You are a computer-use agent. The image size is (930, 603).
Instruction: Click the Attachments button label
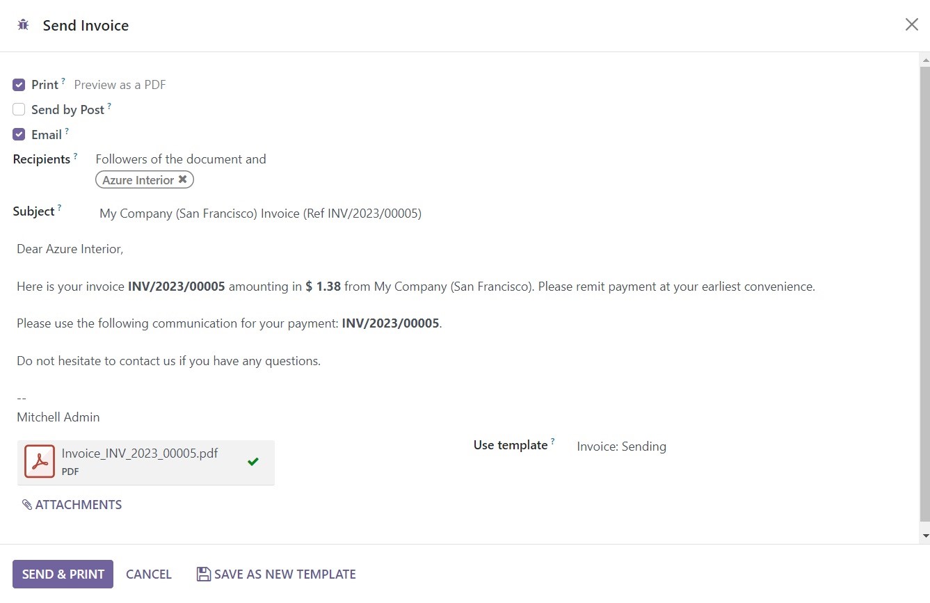pos(79,505)
